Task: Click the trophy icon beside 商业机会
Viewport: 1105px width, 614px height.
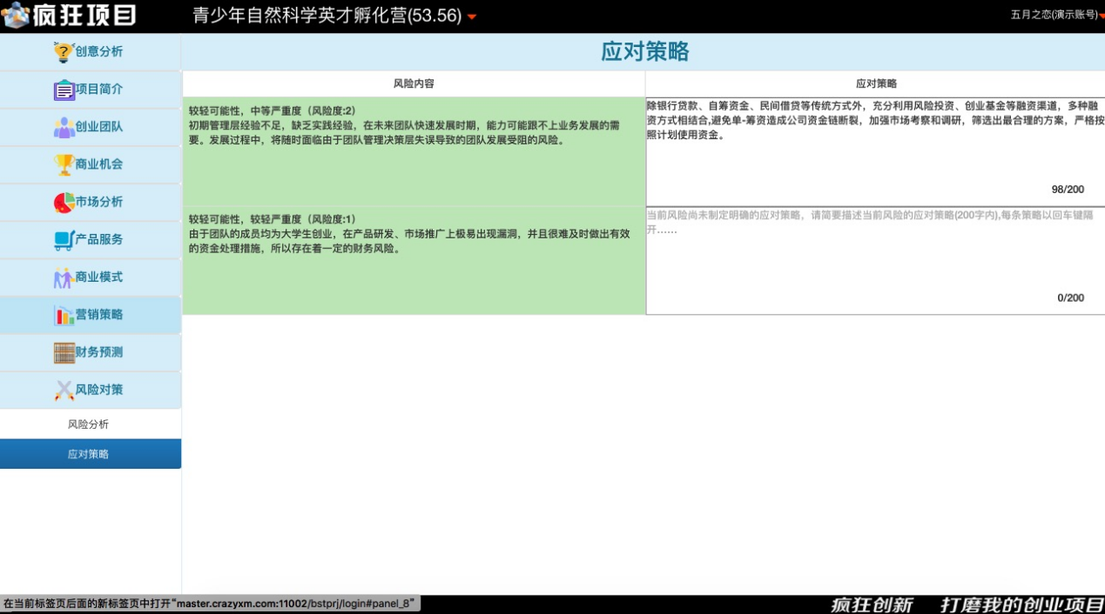Action: [64, 164]
